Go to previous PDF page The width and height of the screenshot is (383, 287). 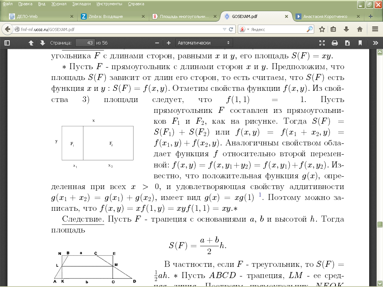coord(31,43)
